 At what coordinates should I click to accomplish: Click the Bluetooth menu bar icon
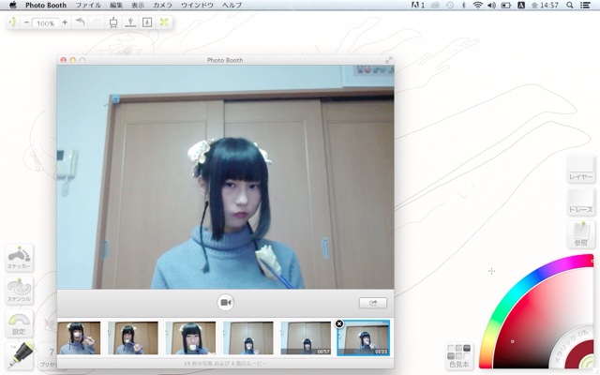(x=463, y=5)
